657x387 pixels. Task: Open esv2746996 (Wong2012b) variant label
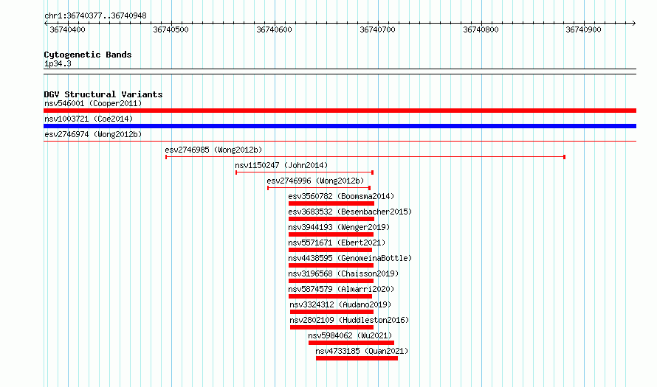coord(315,181)
